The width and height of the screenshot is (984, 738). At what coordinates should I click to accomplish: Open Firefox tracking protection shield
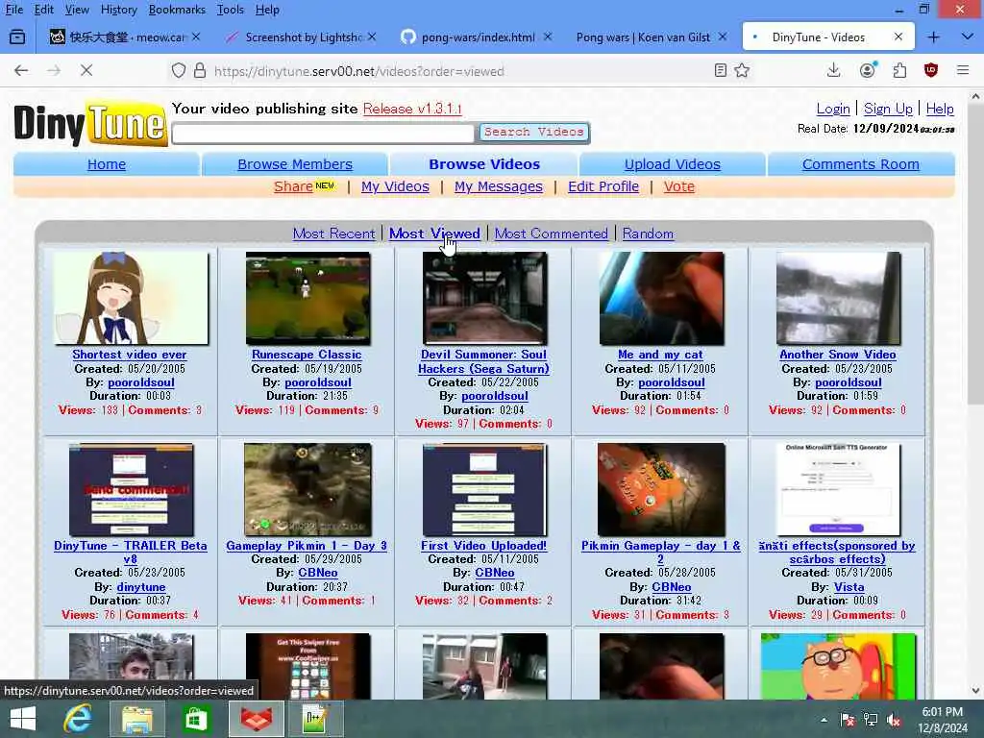[179, 70]
